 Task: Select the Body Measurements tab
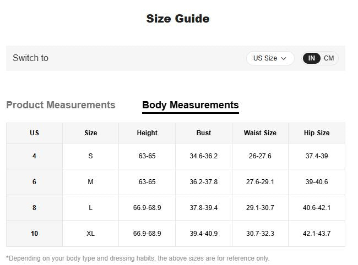pos(190,105)
